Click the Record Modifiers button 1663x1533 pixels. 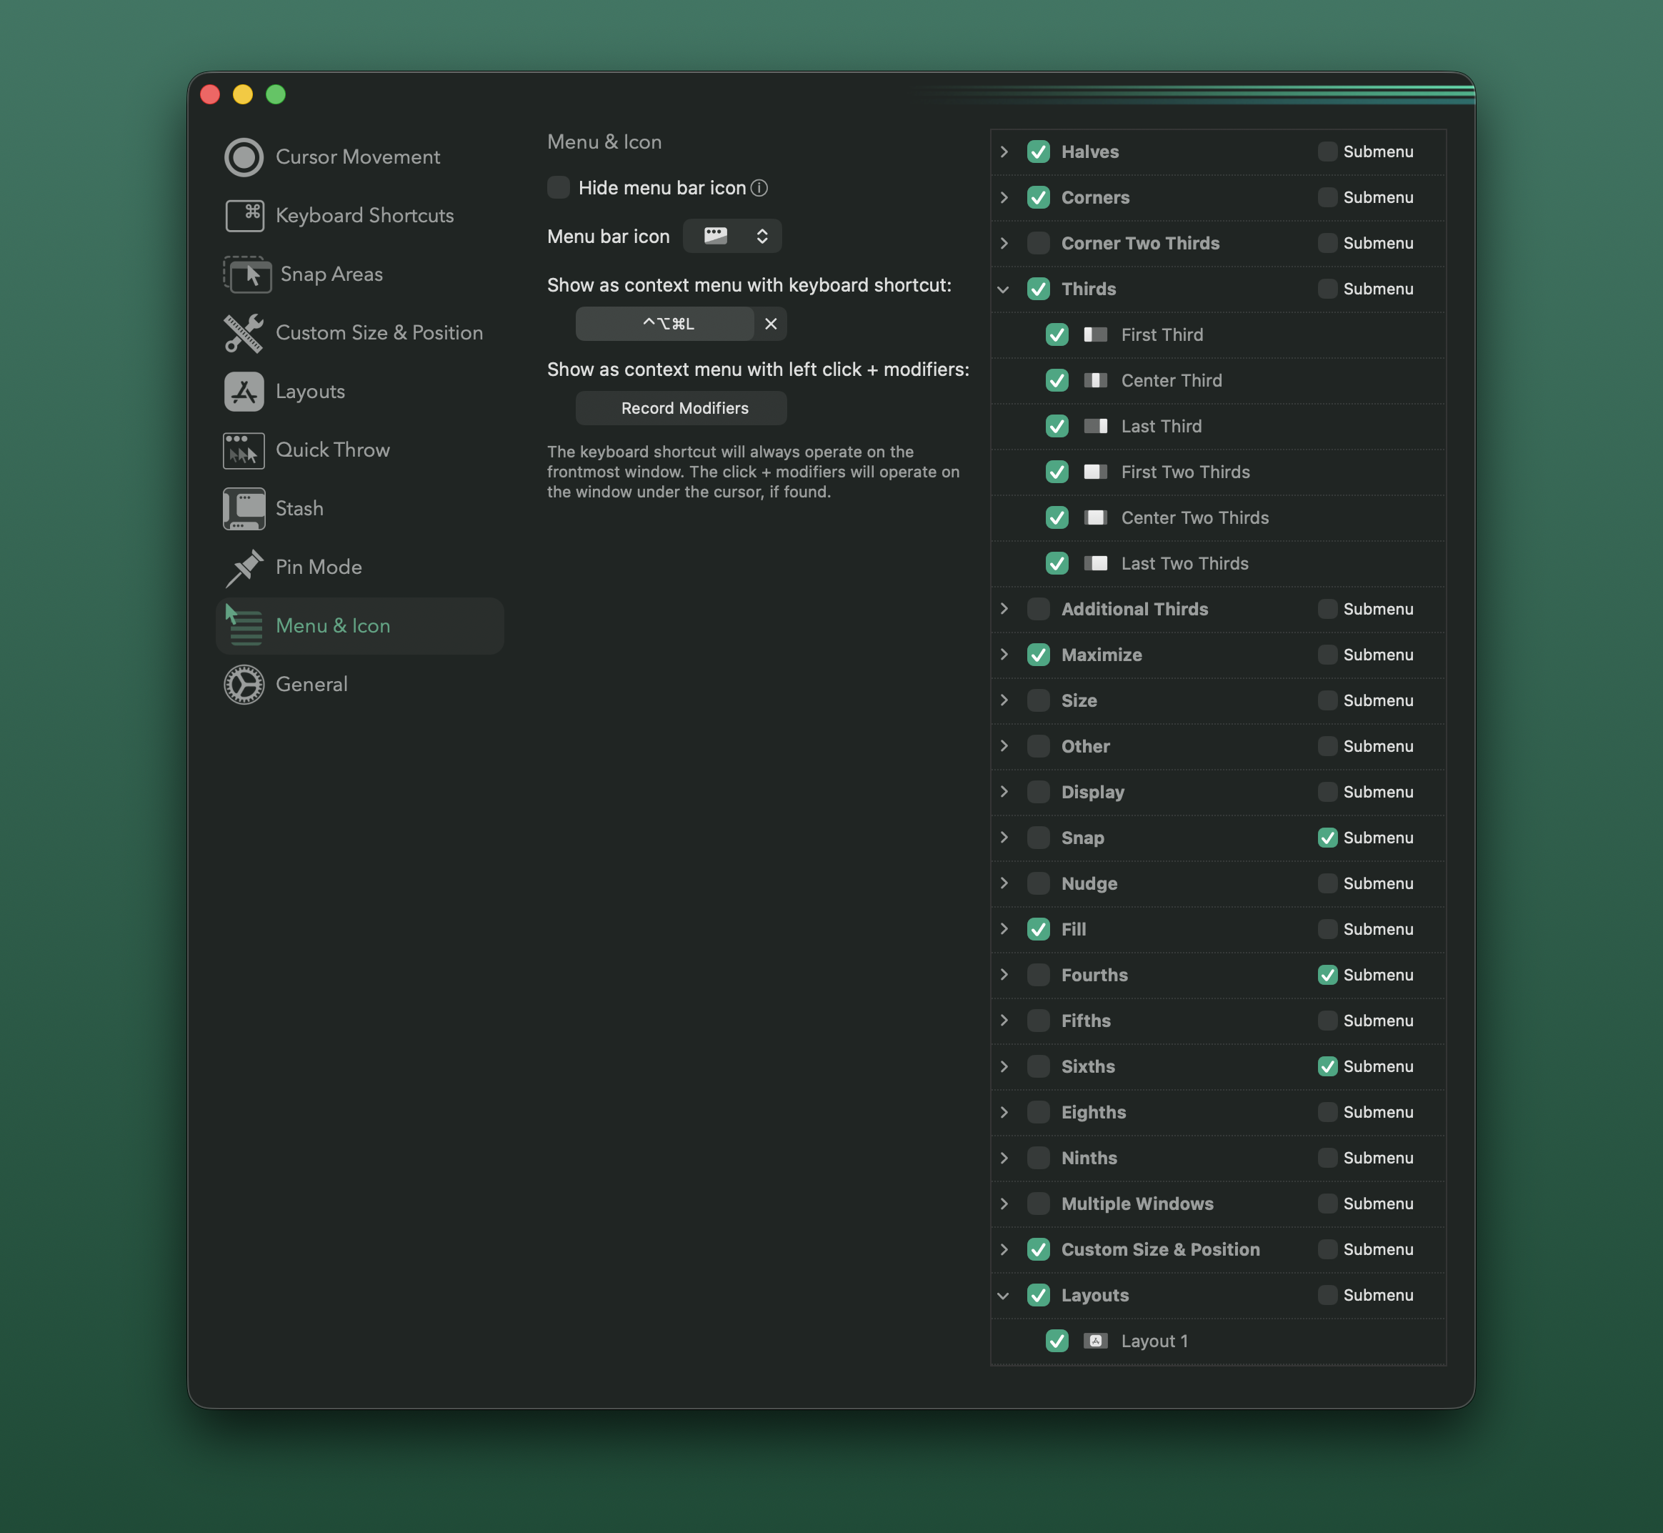tap(681, 408)
